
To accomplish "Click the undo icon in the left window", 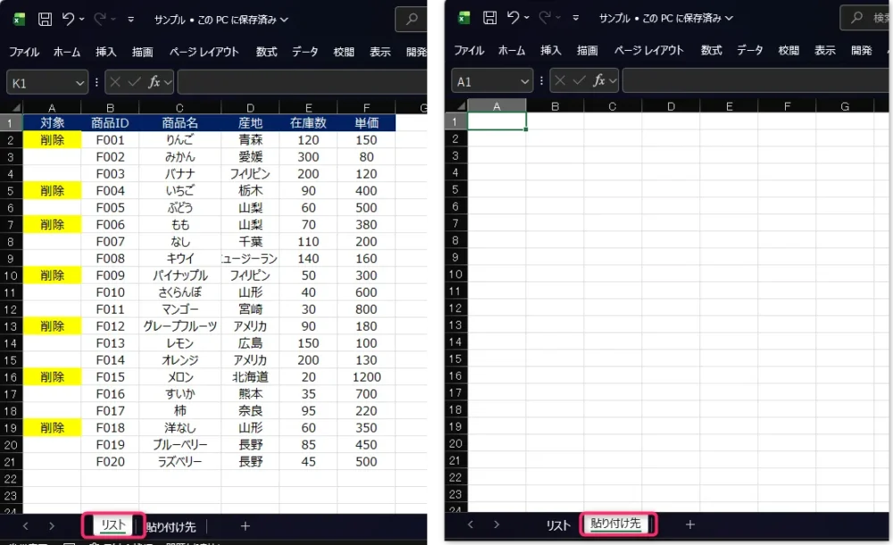I will pos(69,18).
